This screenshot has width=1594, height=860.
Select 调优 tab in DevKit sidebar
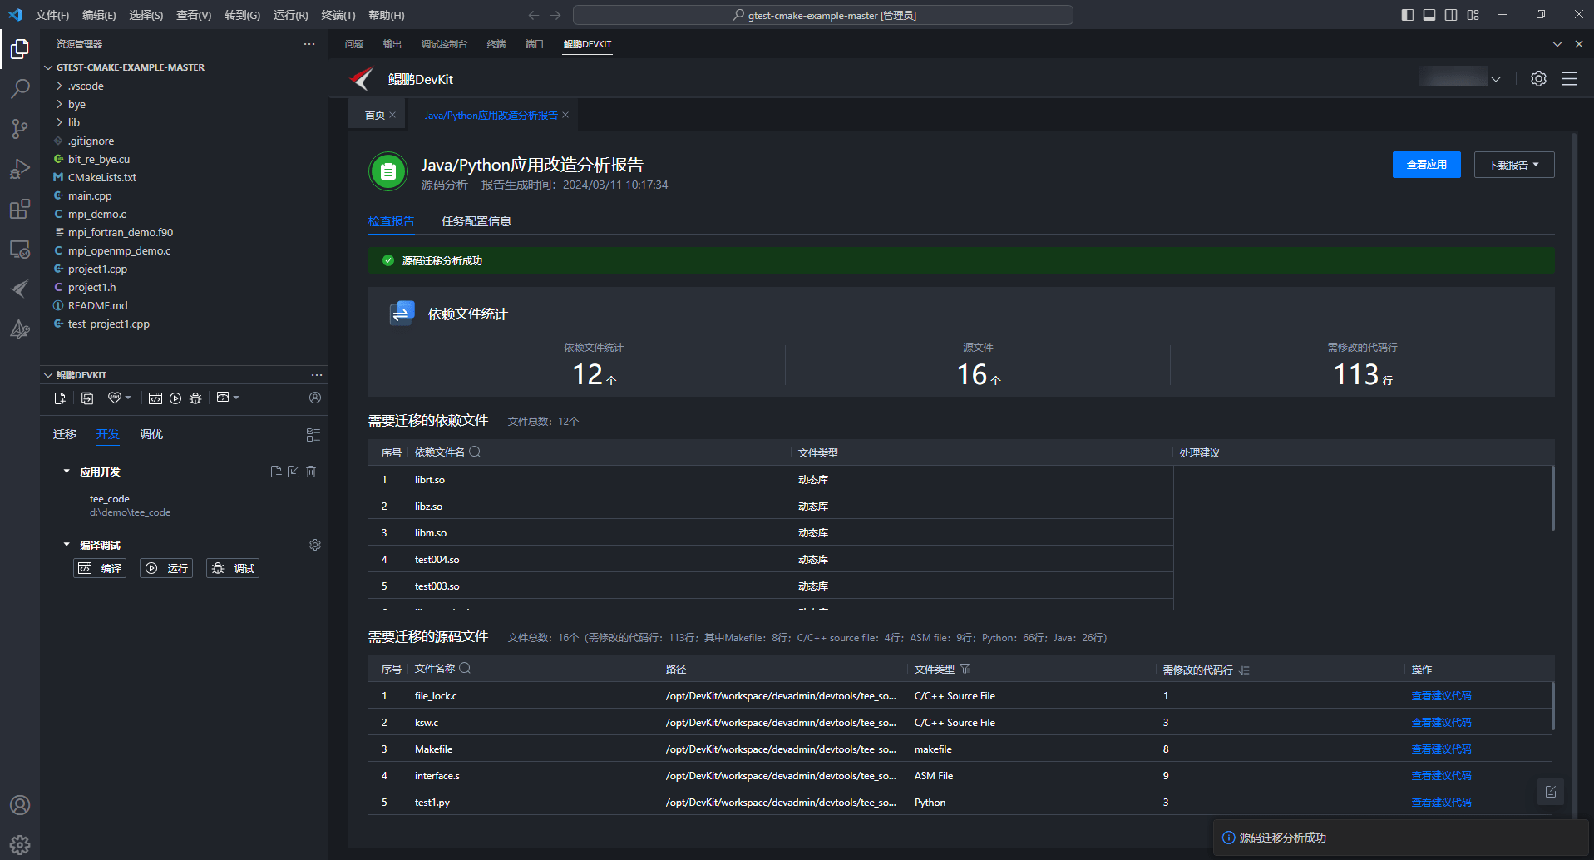pyautogui.click(x=151, y=434)
